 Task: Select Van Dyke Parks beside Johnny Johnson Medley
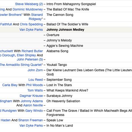[31, 30]
